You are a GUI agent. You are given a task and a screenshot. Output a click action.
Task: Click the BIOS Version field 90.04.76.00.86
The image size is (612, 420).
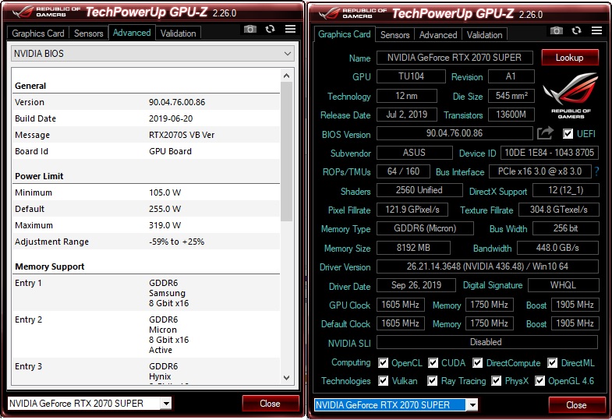(455, 133)
